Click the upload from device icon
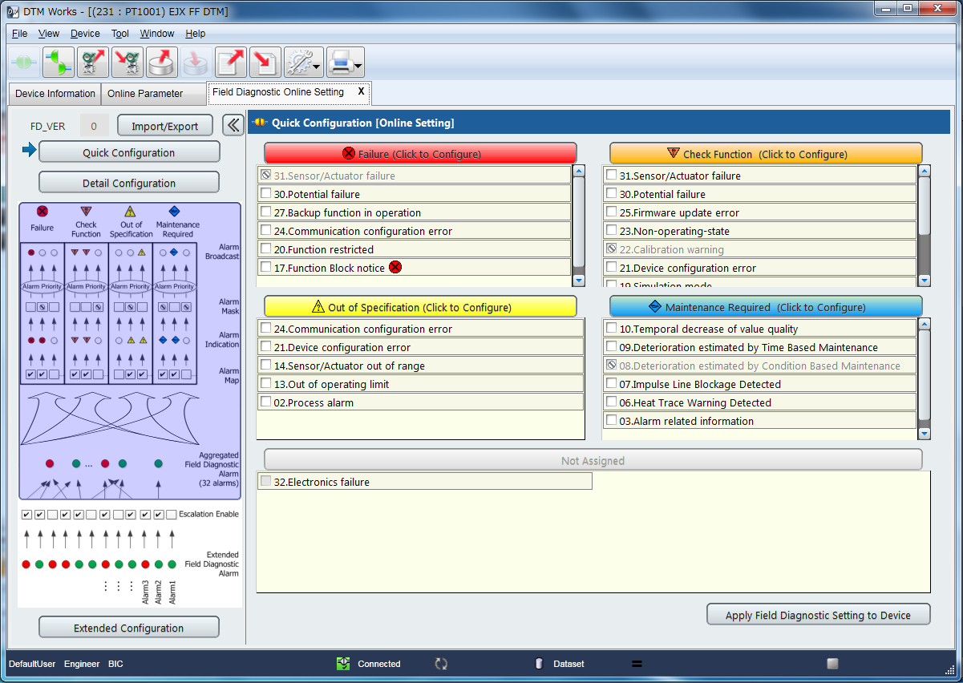Image resolution: width=963 pixels, height=683 pixels. [x=93, y=62]
